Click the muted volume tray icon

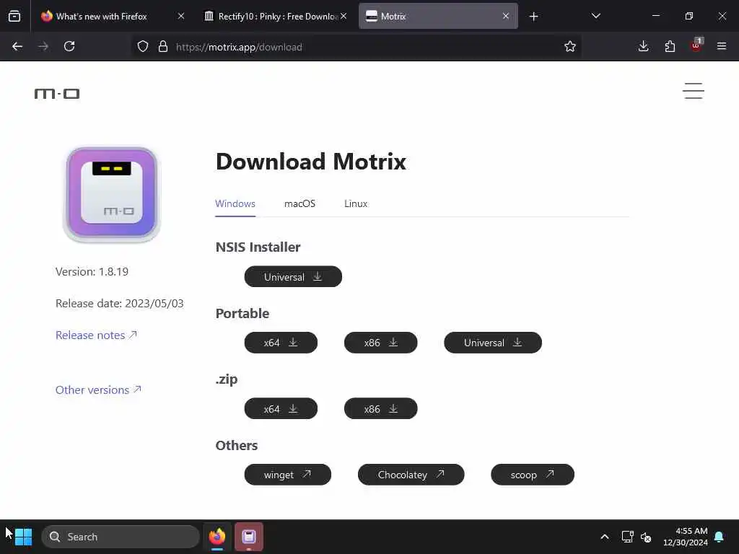click(646, 537)
